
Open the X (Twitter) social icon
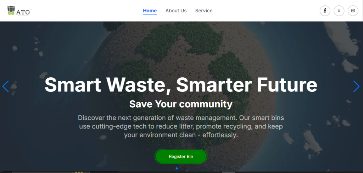[339, 11]
